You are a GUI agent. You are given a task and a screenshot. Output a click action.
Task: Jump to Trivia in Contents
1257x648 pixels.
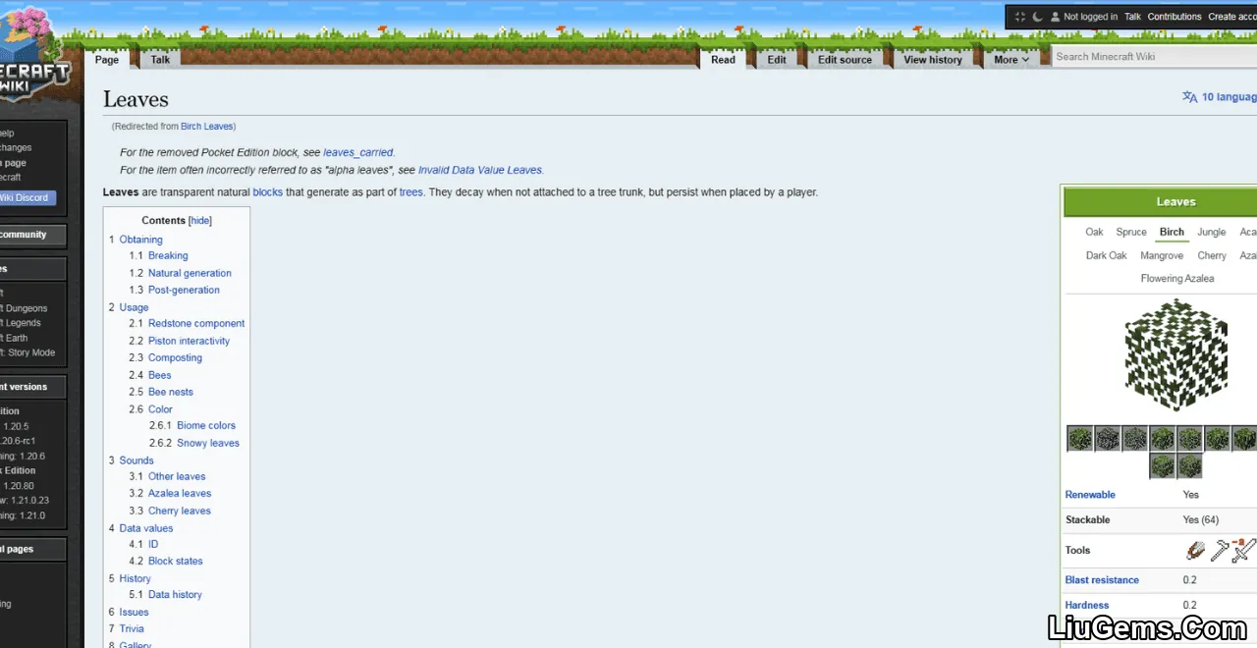[132, 629]
